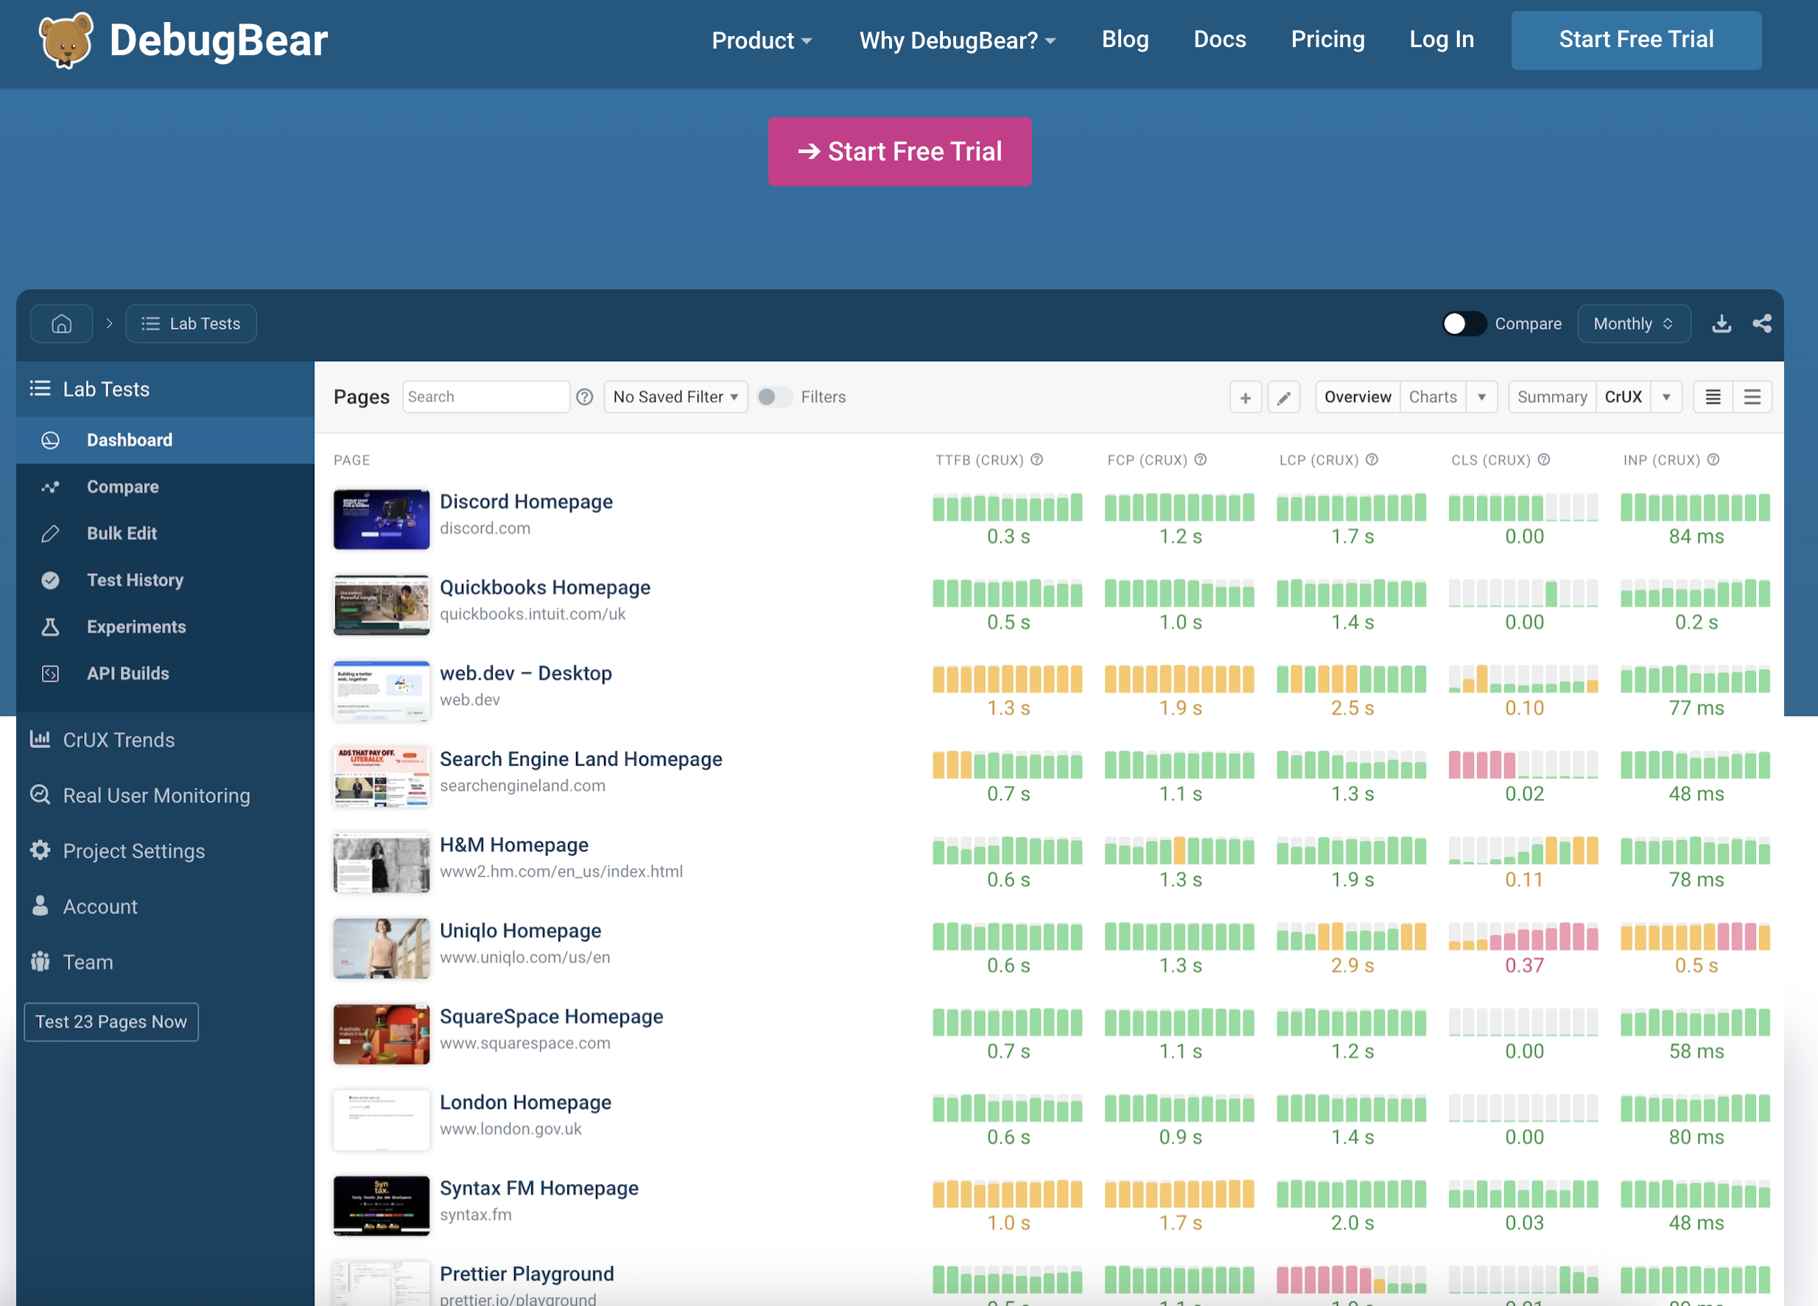
Task: Expand the No Saved Filter dropdown
Action: pyautogui.click(x=675, y=397)
